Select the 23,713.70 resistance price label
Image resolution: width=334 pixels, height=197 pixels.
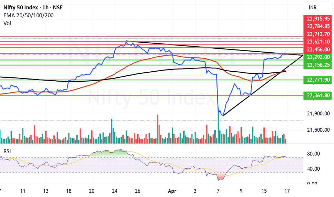318,34
